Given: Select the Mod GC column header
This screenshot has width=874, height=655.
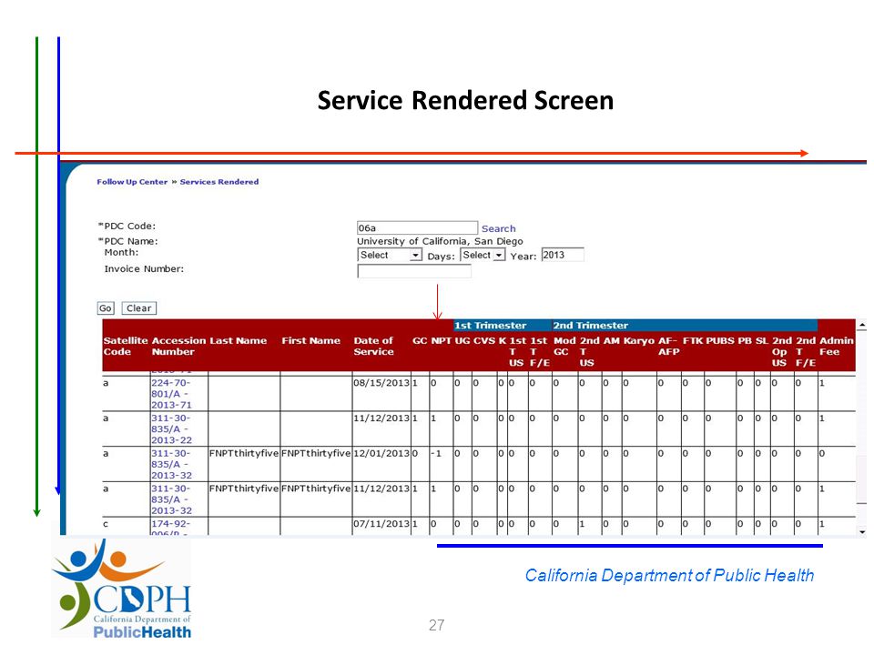Looking at the screenshot, I should [x=564, y=346].
